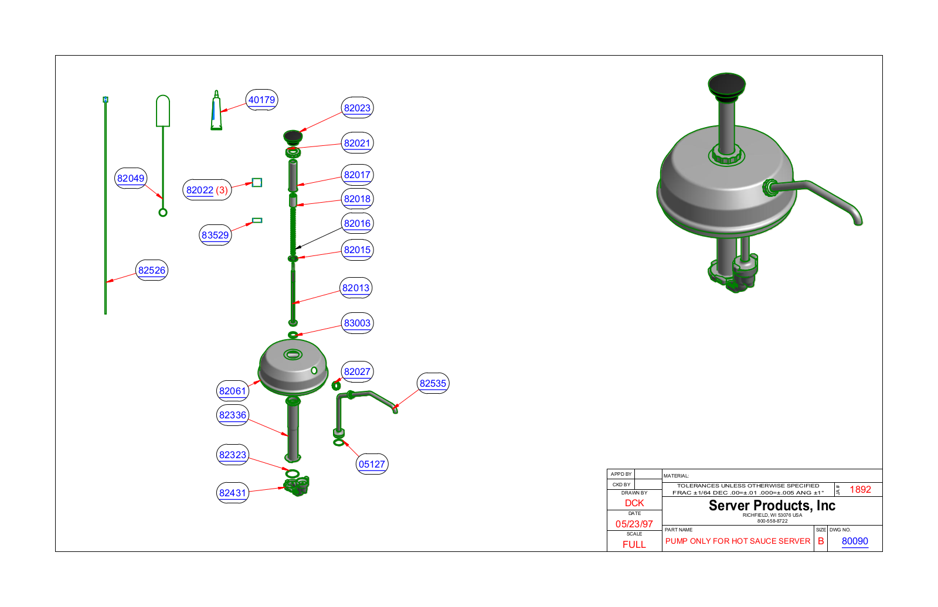
Task: Follow the 82049 part link
Action: (131, 178)
